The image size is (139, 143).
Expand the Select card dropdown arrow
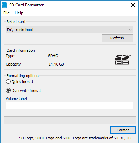(x=130, y=30)
